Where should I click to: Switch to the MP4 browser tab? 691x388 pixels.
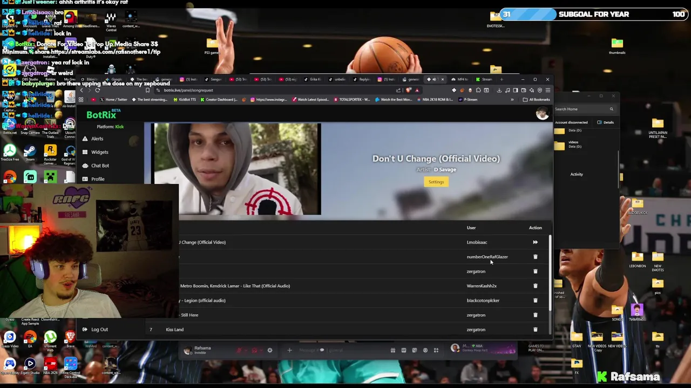click(460, 79)
